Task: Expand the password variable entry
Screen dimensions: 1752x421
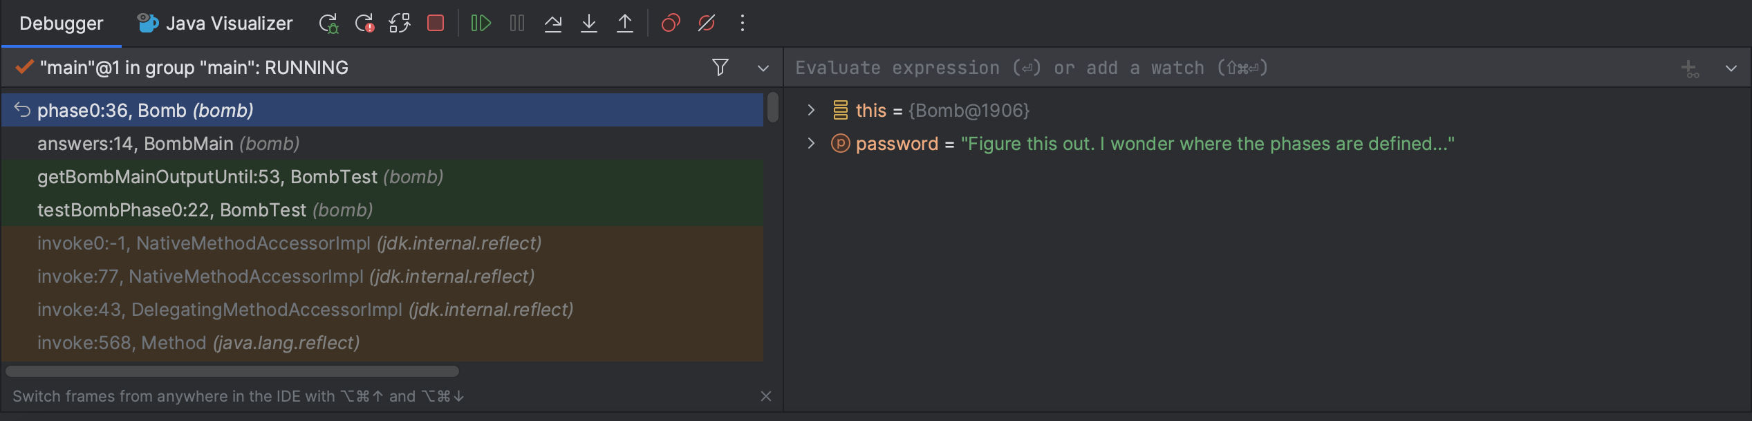Action: [x=810, y=143]
